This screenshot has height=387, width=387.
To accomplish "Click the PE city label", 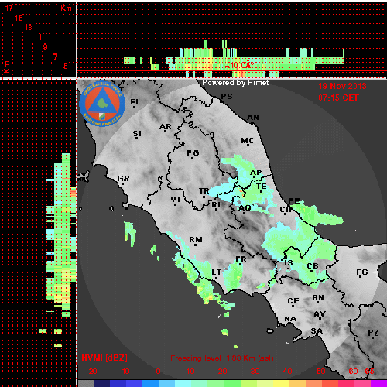I will coord(294,201).
